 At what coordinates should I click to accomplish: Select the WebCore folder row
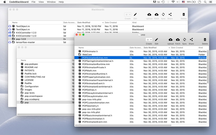point(140,55)
